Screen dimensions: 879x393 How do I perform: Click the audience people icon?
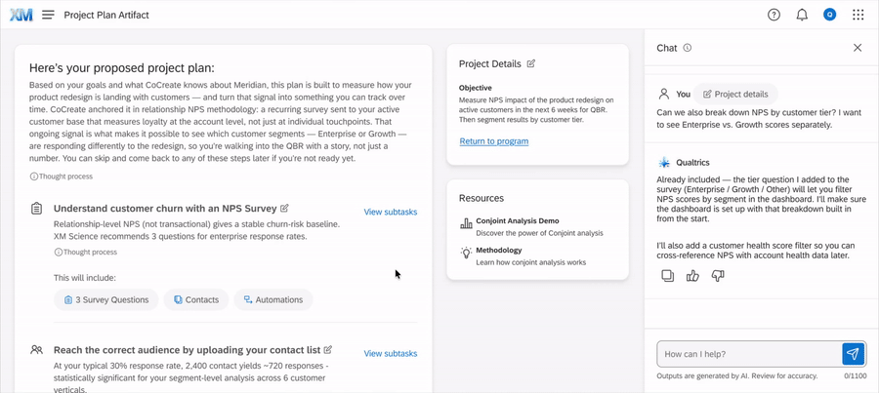point(36,350)
